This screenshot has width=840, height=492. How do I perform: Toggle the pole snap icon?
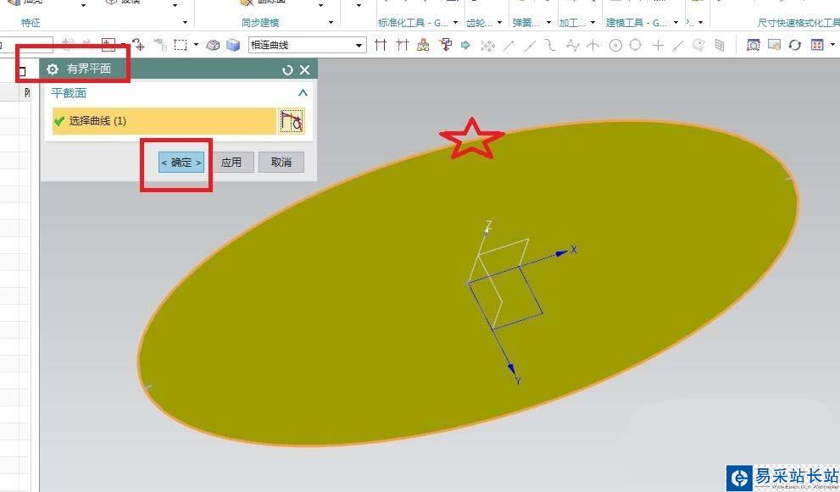(573, 46)
